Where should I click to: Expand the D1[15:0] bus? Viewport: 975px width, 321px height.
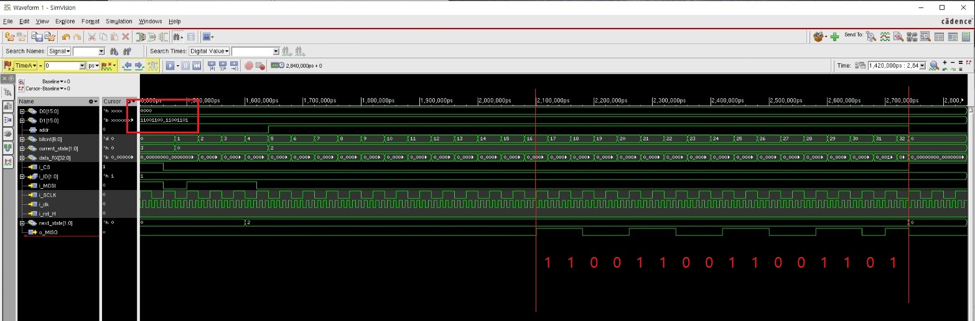click(22, 119)
